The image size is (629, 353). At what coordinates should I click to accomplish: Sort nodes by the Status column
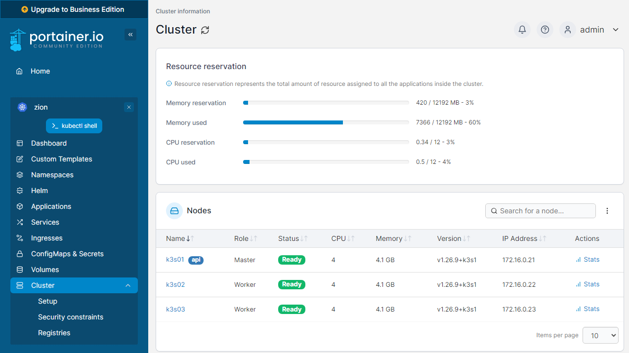[293, 238]
